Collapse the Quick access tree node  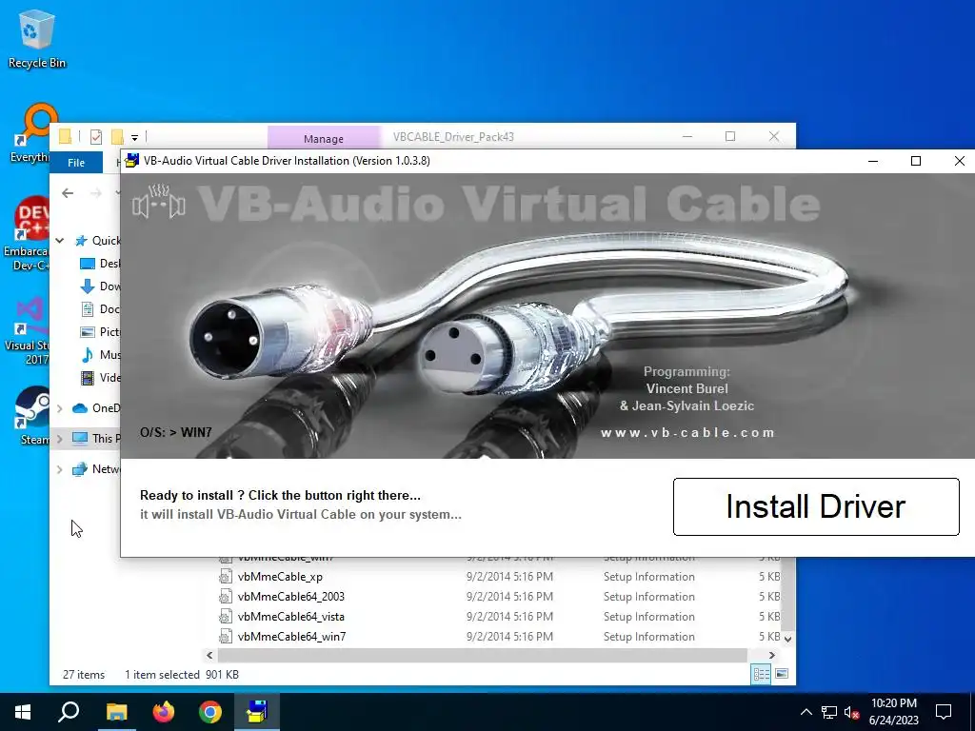(x=60, y=241)
